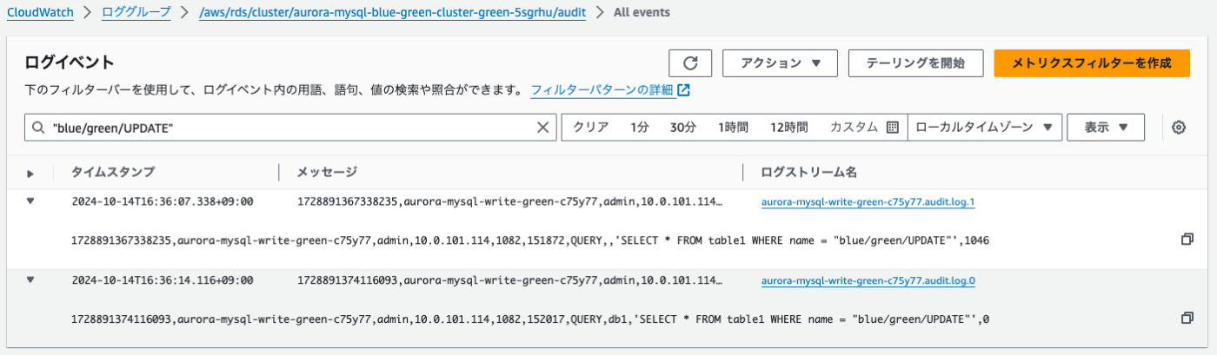The image size is (1217, 355).
Task: Click expanded log text ending with 1046
Action: click(x=530, y=240)
